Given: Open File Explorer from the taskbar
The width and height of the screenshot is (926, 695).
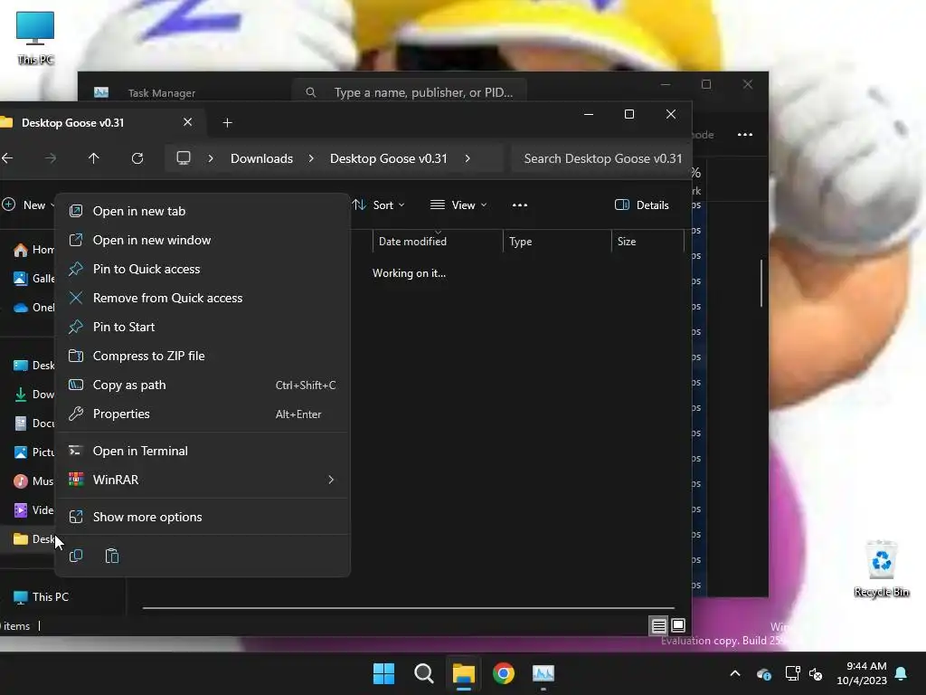Looking at the screenshot, I should pos(464,673).
